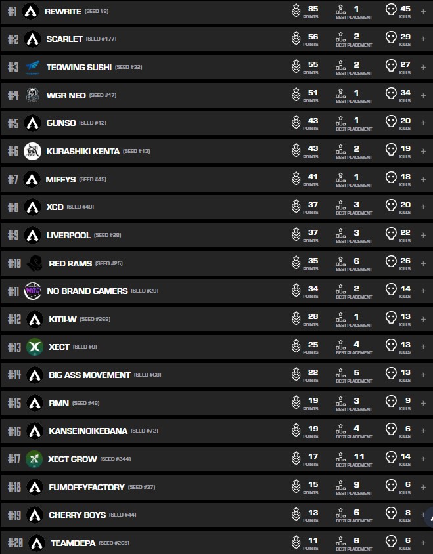Image resolution: width=433 pixels, height=554 pixels.
Task: Click the Kanseinoikebana Apex logo
Action: click(35, 431)
